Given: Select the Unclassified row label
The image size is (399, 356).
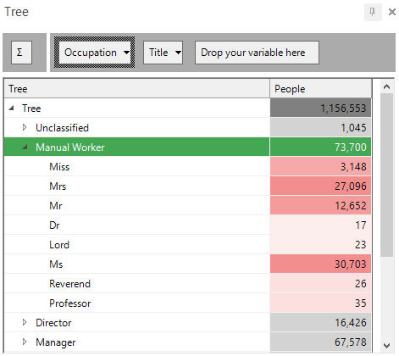Looking at the screenshot, I should pyautogui.click(x=62, y=128).
